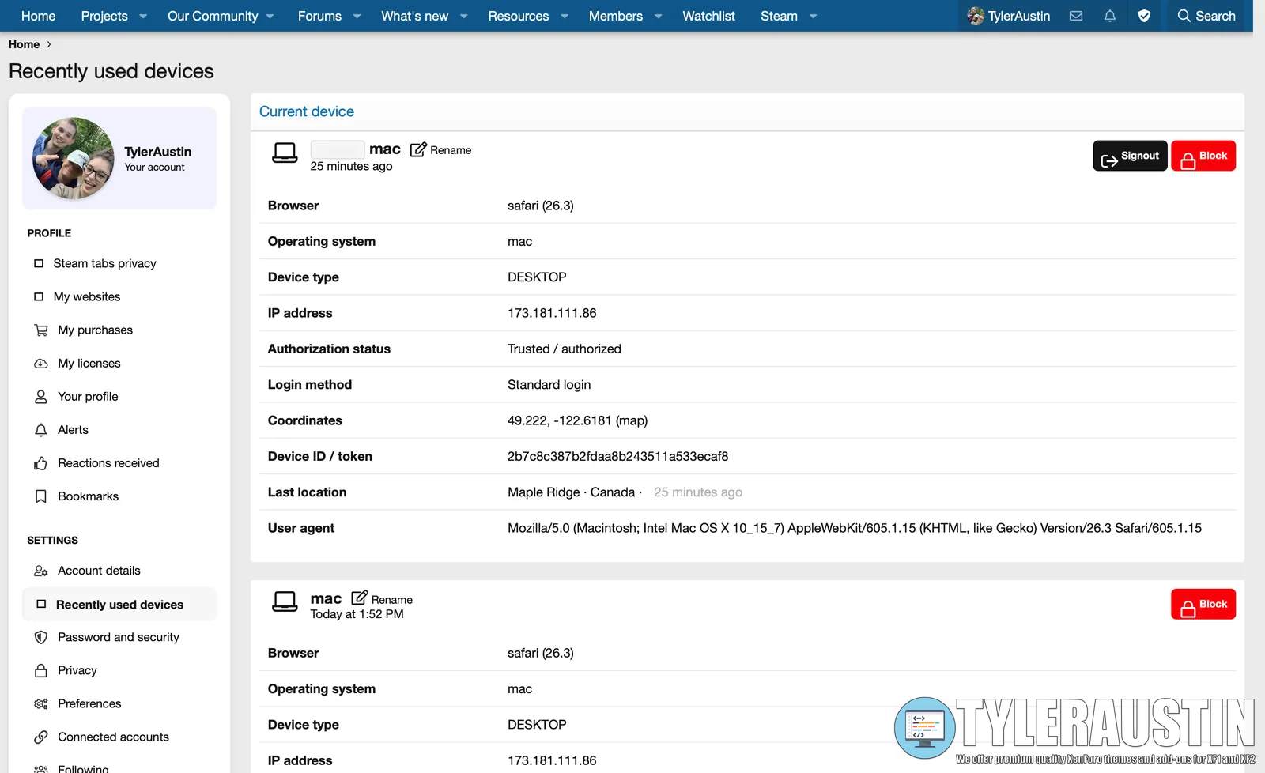Click rename icon for second mac device
1265x773 pixels.
coord(360,598)
